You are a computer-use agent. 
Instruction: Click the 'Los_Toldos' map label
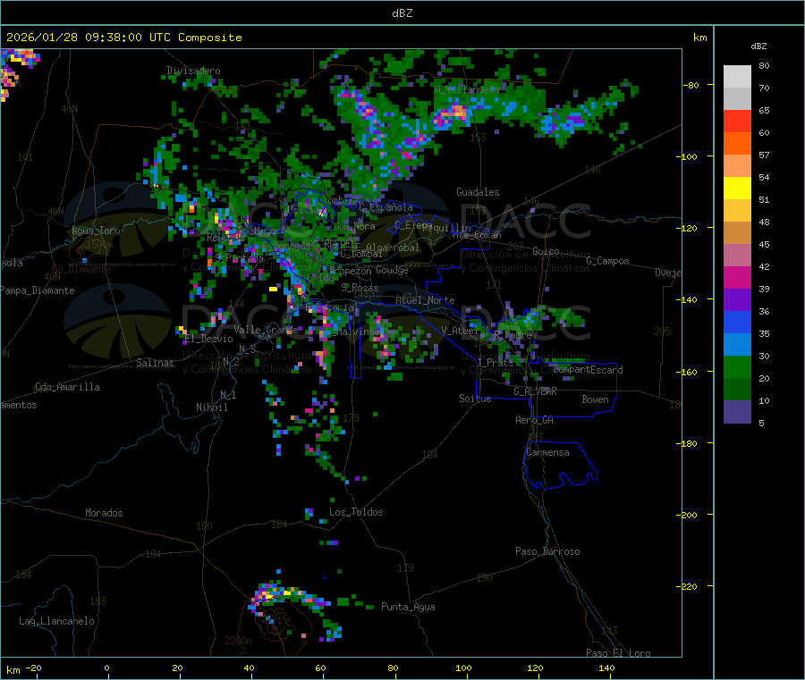click(x=356, y=512)
